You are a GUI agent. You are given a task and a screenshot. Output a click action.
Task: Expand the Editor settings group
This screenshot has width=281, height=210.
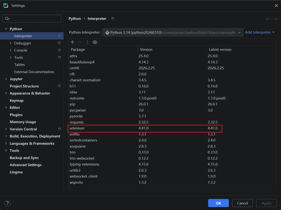point(6,107)
